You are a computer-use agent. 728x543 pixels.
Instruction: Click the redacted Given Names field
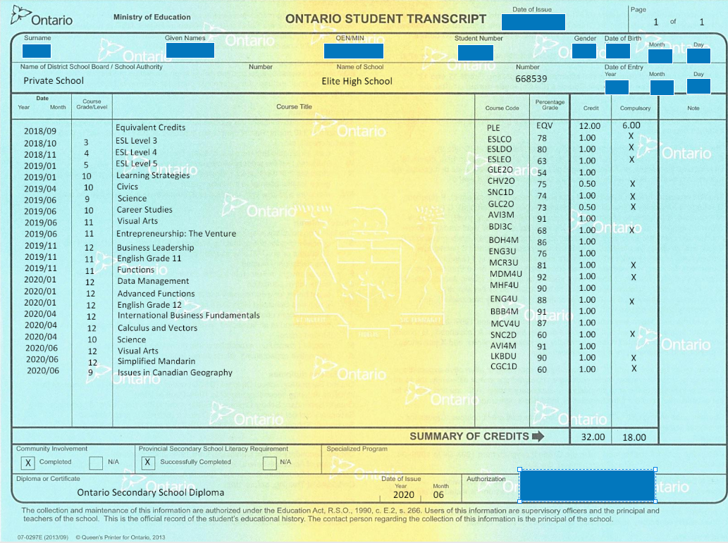coord(190,50)
